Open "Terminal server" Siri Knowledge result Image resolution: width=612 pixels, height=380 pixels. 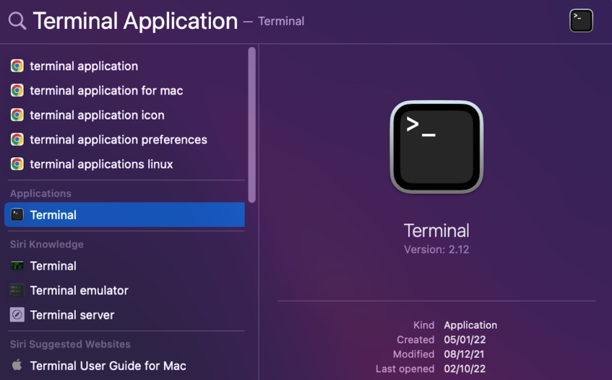pos(124,315)
